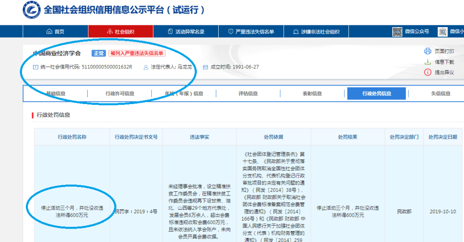The height and width of the screenshot is (242, 464).
Task: Click the 违法事实 cell text
Action: (199, 211)
